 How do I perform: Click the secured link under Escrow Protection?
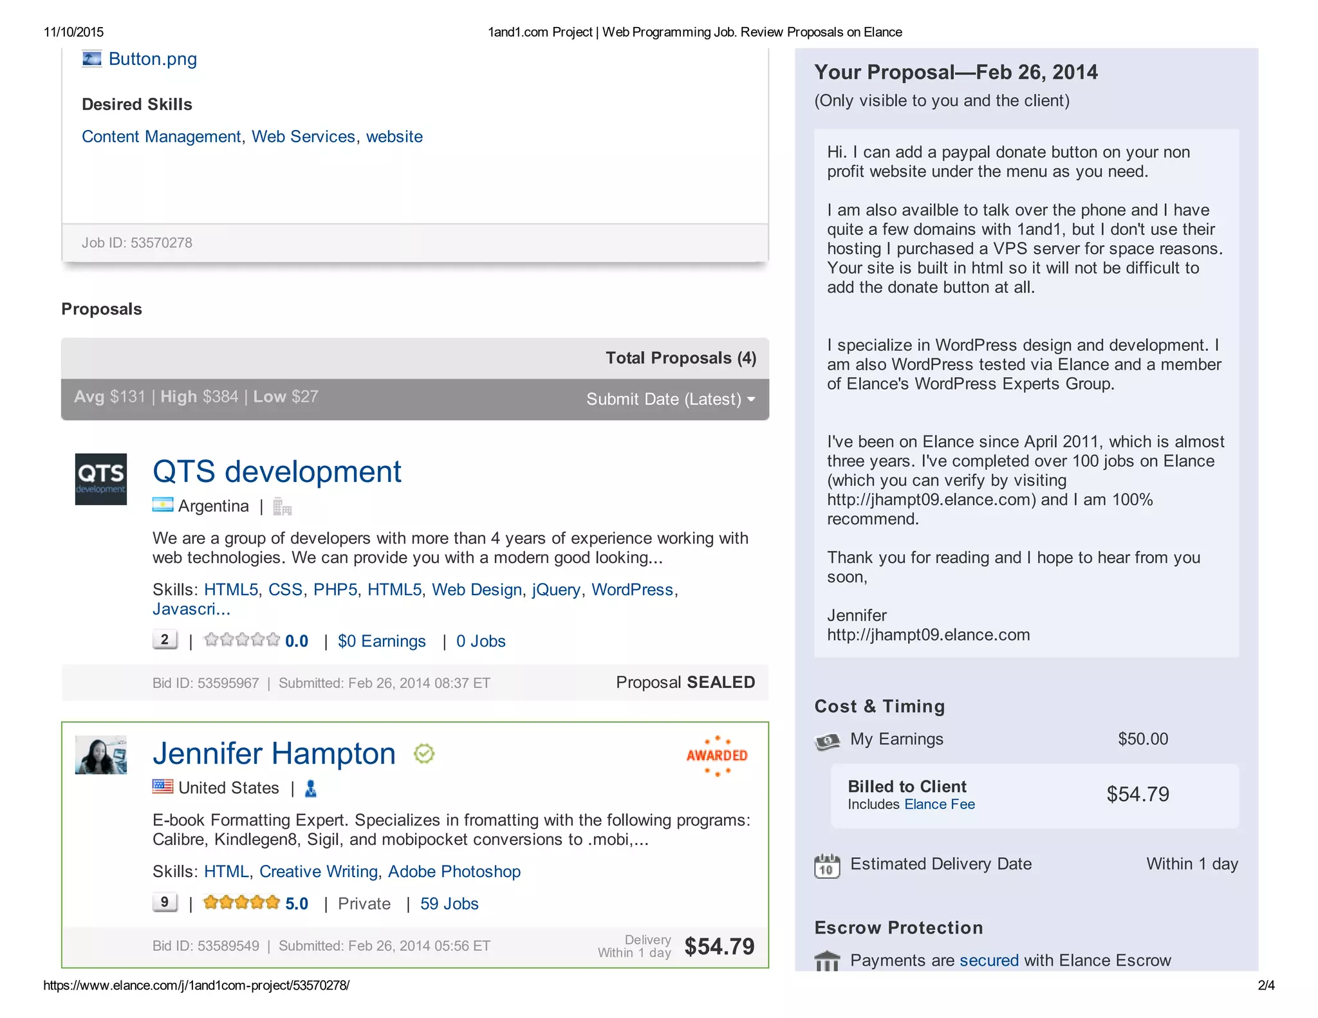tap(988, 961)
